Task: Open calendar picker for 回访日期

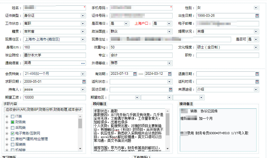Action: [171, 90]
